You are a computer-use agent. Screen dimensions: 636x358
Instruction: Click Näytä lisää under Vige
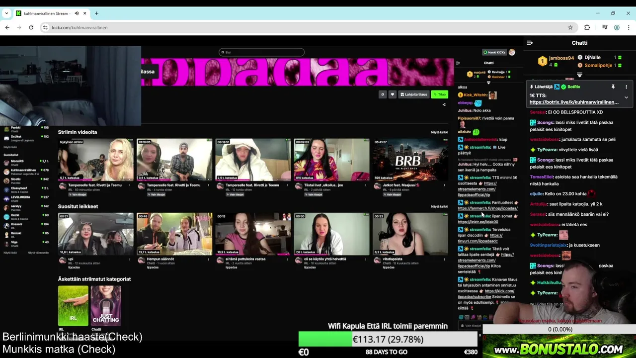point(10,253)
